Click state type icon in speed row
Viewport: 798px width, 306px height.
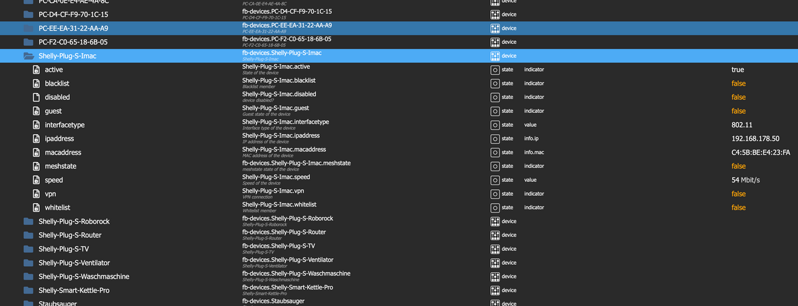point(494,180)
